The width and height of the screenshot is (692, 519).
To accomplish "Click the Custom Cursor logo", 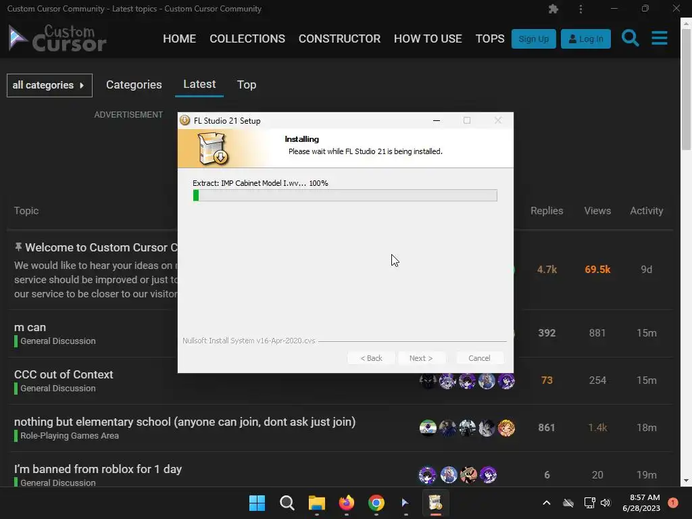I will [x=57, y=39].
